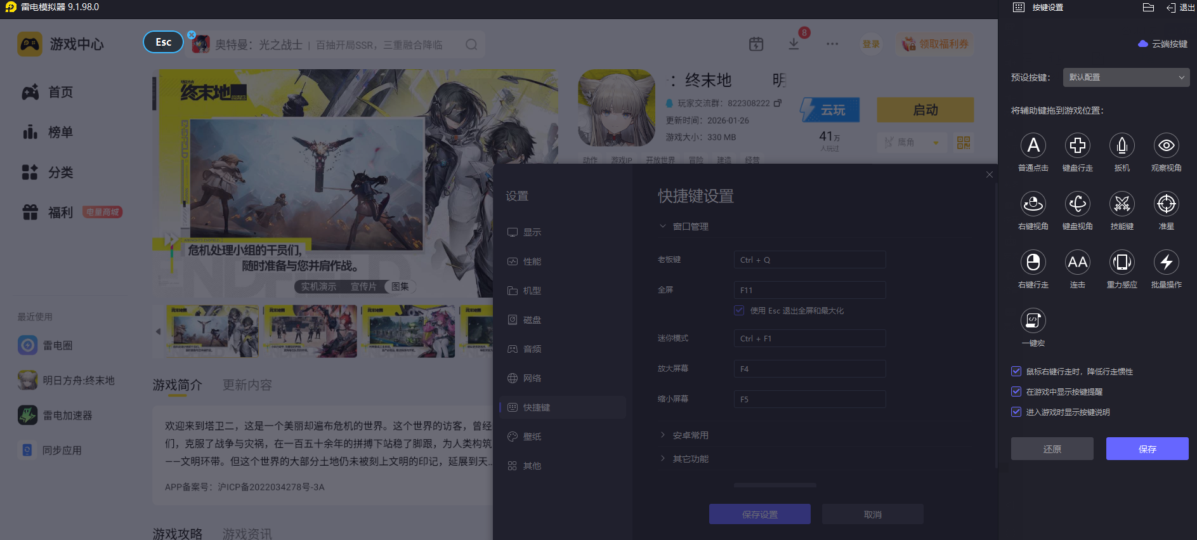Expand the 安卓常用 section
The image size is (1197, 540).
click(x=663, y=435)
